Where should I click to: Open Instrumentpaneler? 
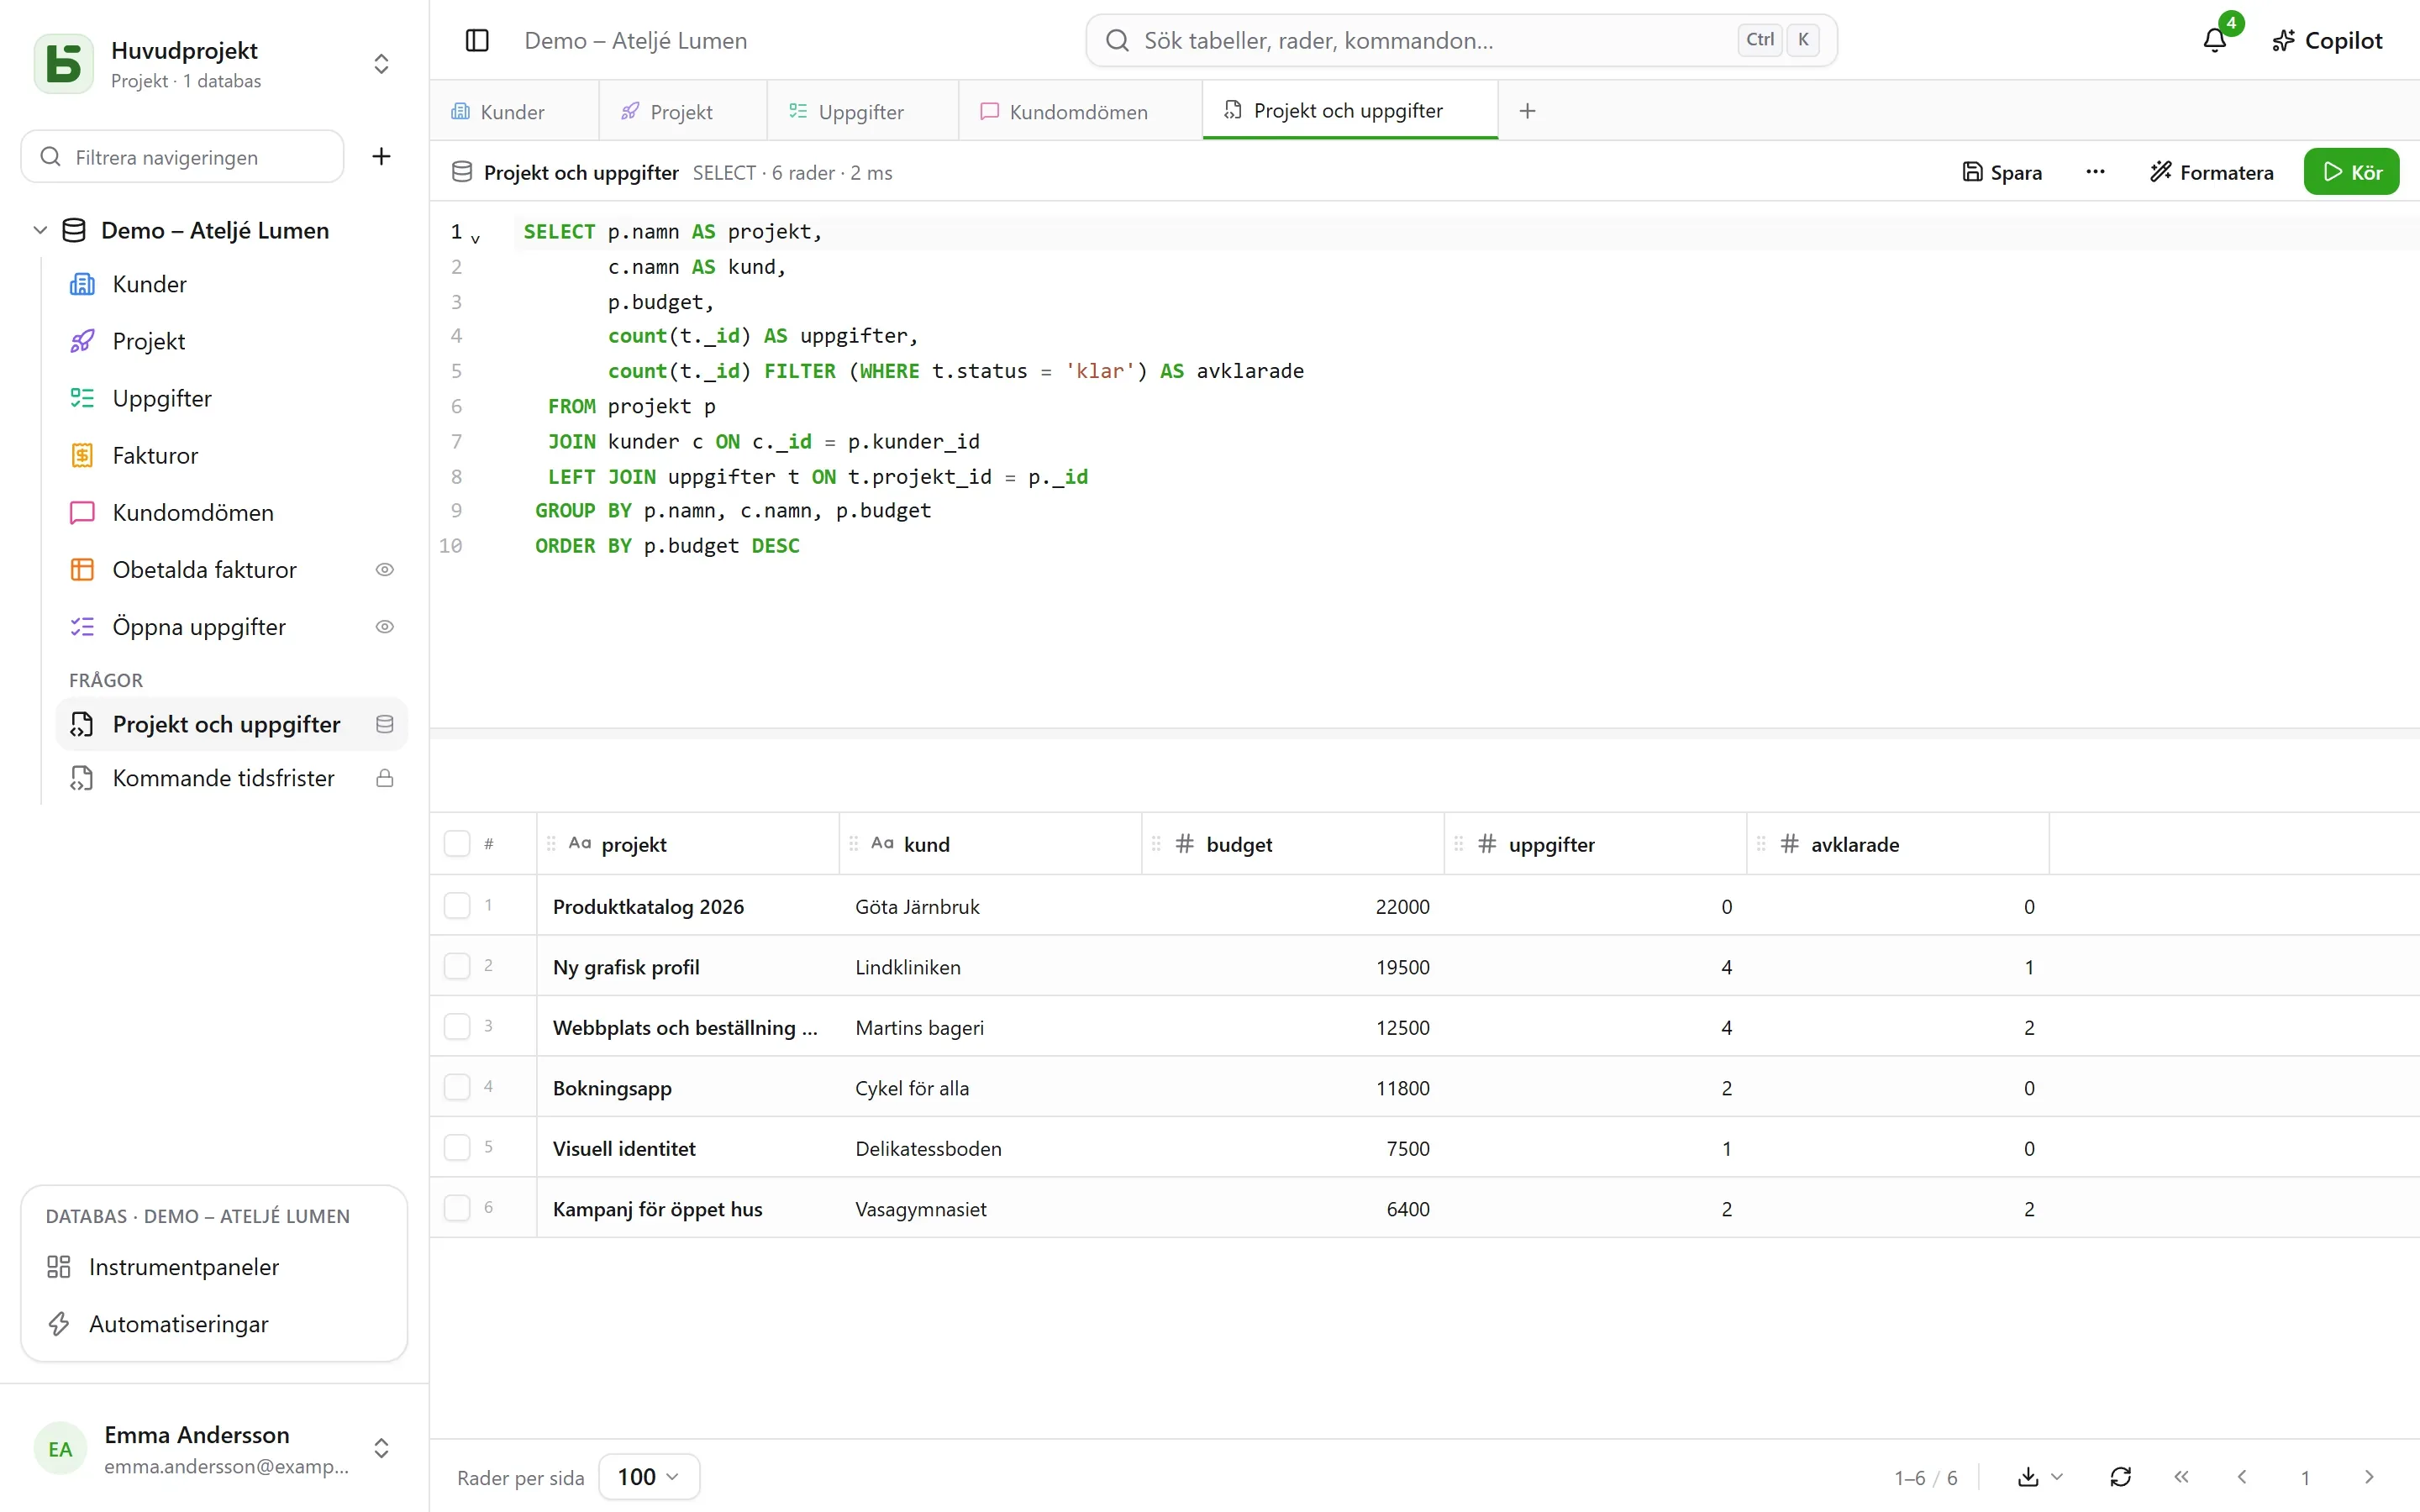point(214,1268)
